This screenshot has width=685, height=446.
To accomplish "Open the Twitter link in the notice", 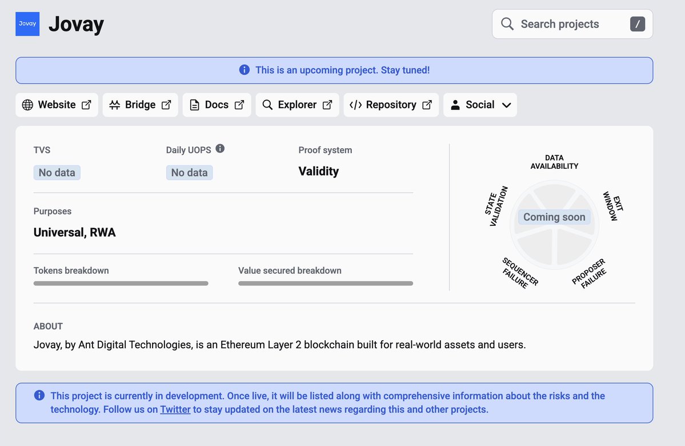I will point(175,410).
